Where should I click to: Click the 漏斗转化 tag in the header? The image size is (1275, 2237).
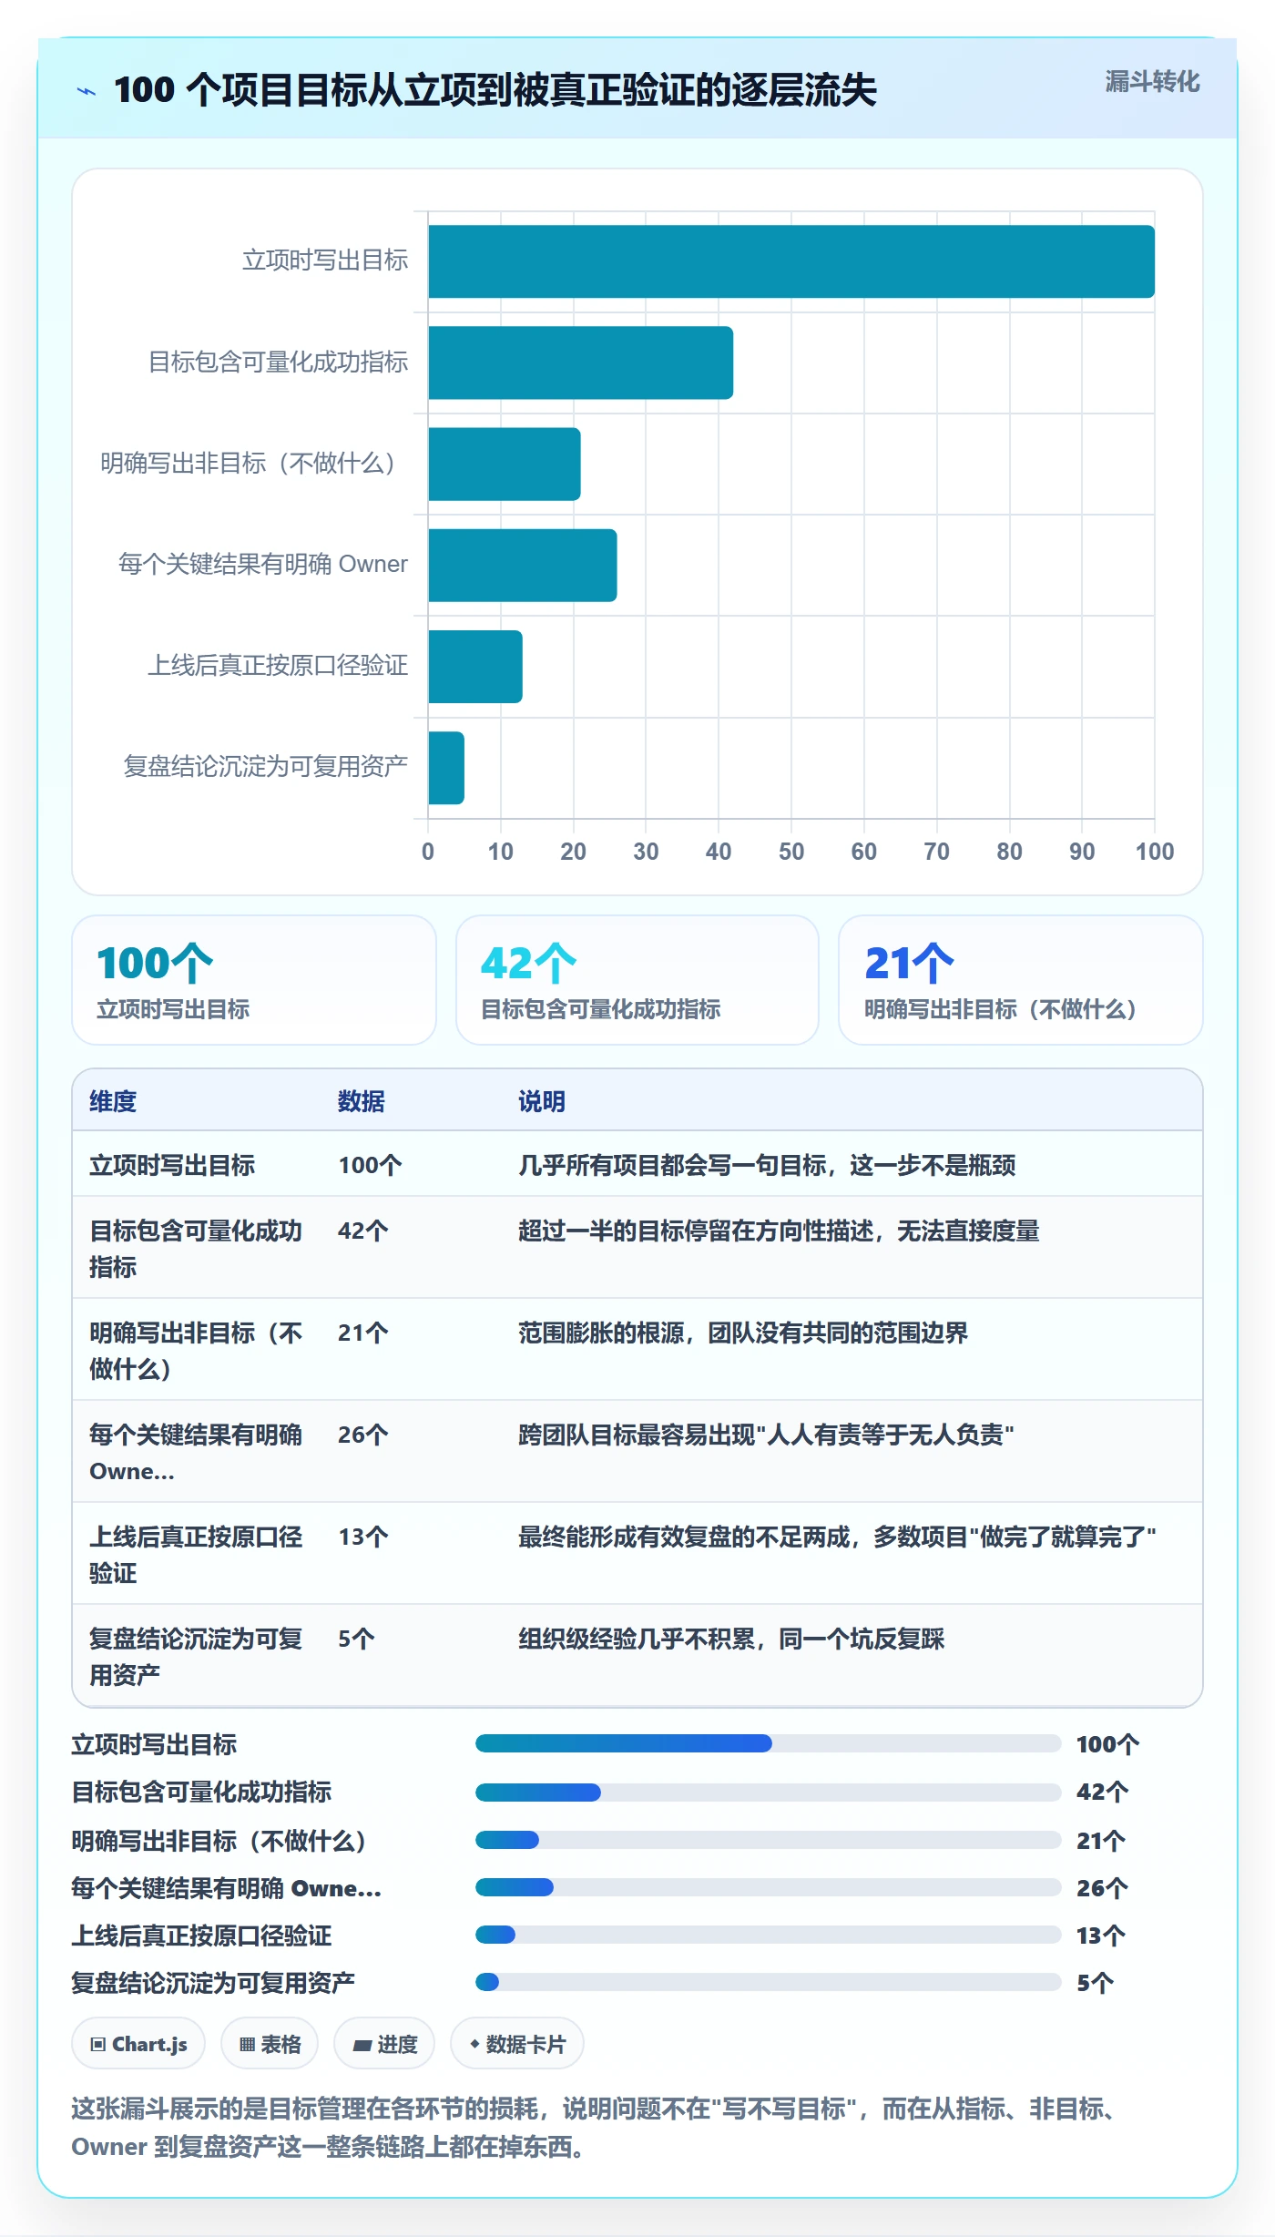[x=1152, y=82]
